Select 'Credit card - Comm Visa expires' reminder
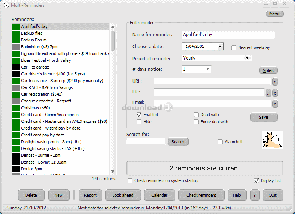This screenshot has width=295, height=214. (x=61, y=115)
